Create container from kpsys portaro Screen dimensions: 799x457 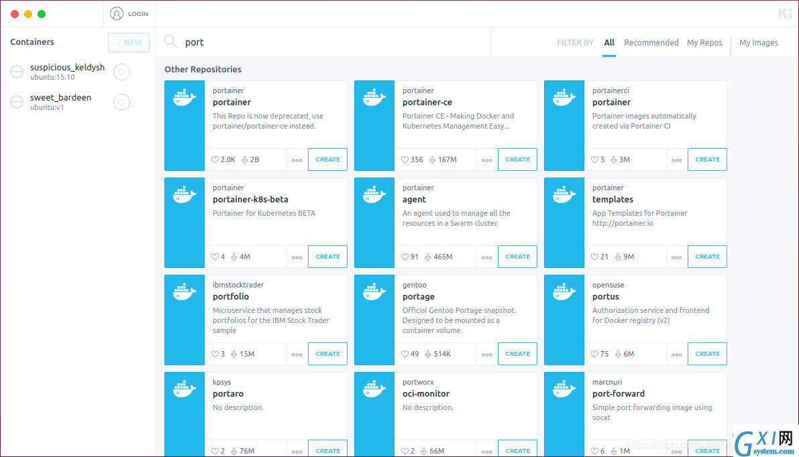tap(327, 449)
